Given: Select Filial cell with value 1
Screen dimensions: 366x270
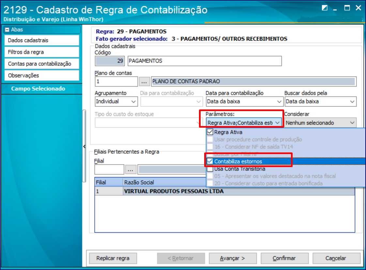Looking at the screenshot, I should click(x=109, y=191).
